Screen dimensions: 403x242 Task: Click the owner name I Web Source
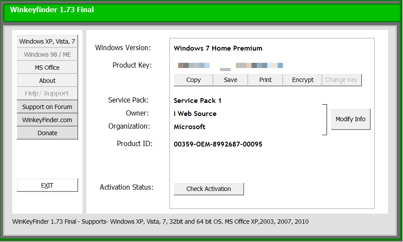click(x=195, y=114)
